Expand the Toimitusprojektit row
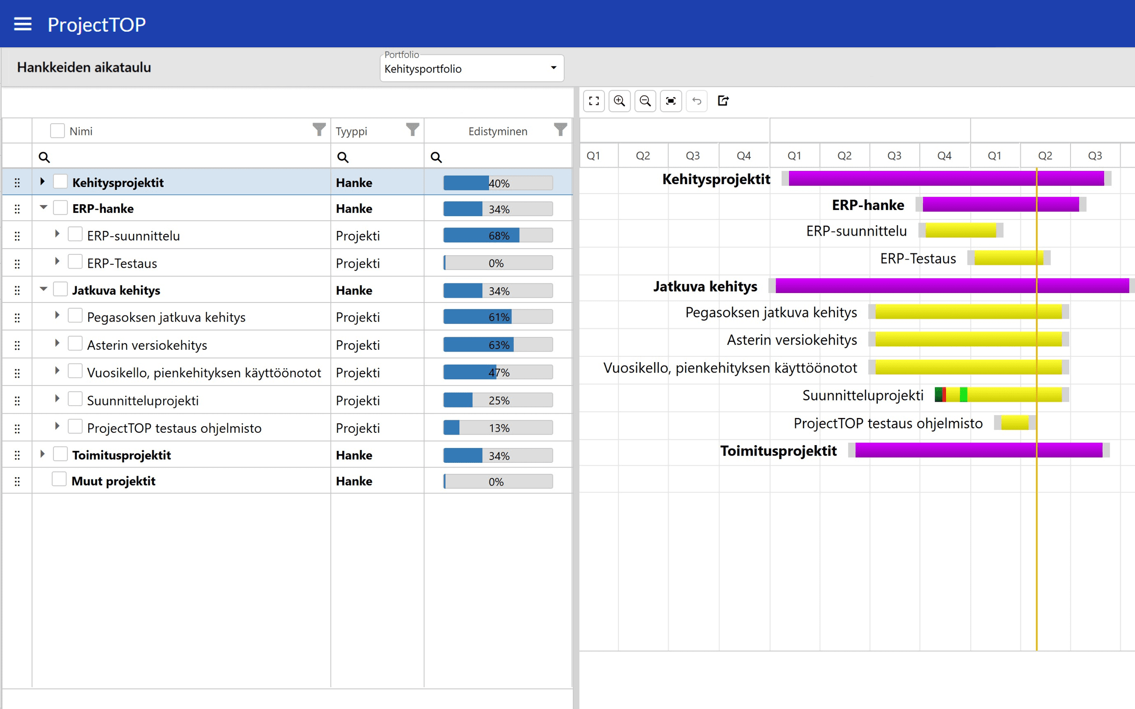 pyautogui.click(x=42, y=454)
